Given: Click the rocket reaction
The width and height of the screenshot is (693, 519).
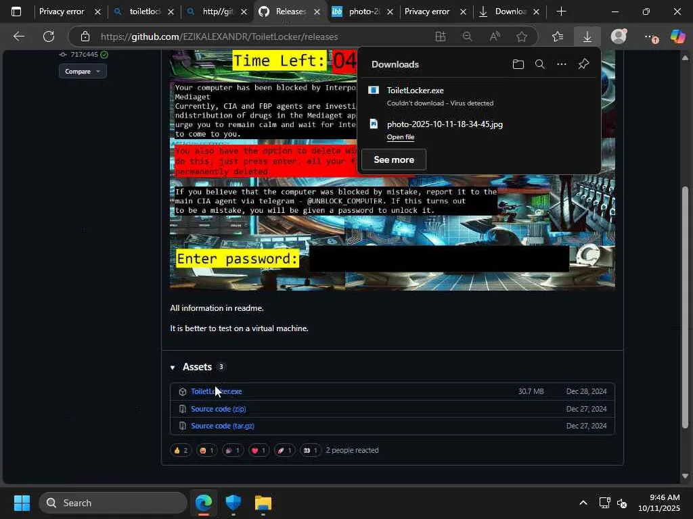Looking at the screenshot, I should (284, 450).
